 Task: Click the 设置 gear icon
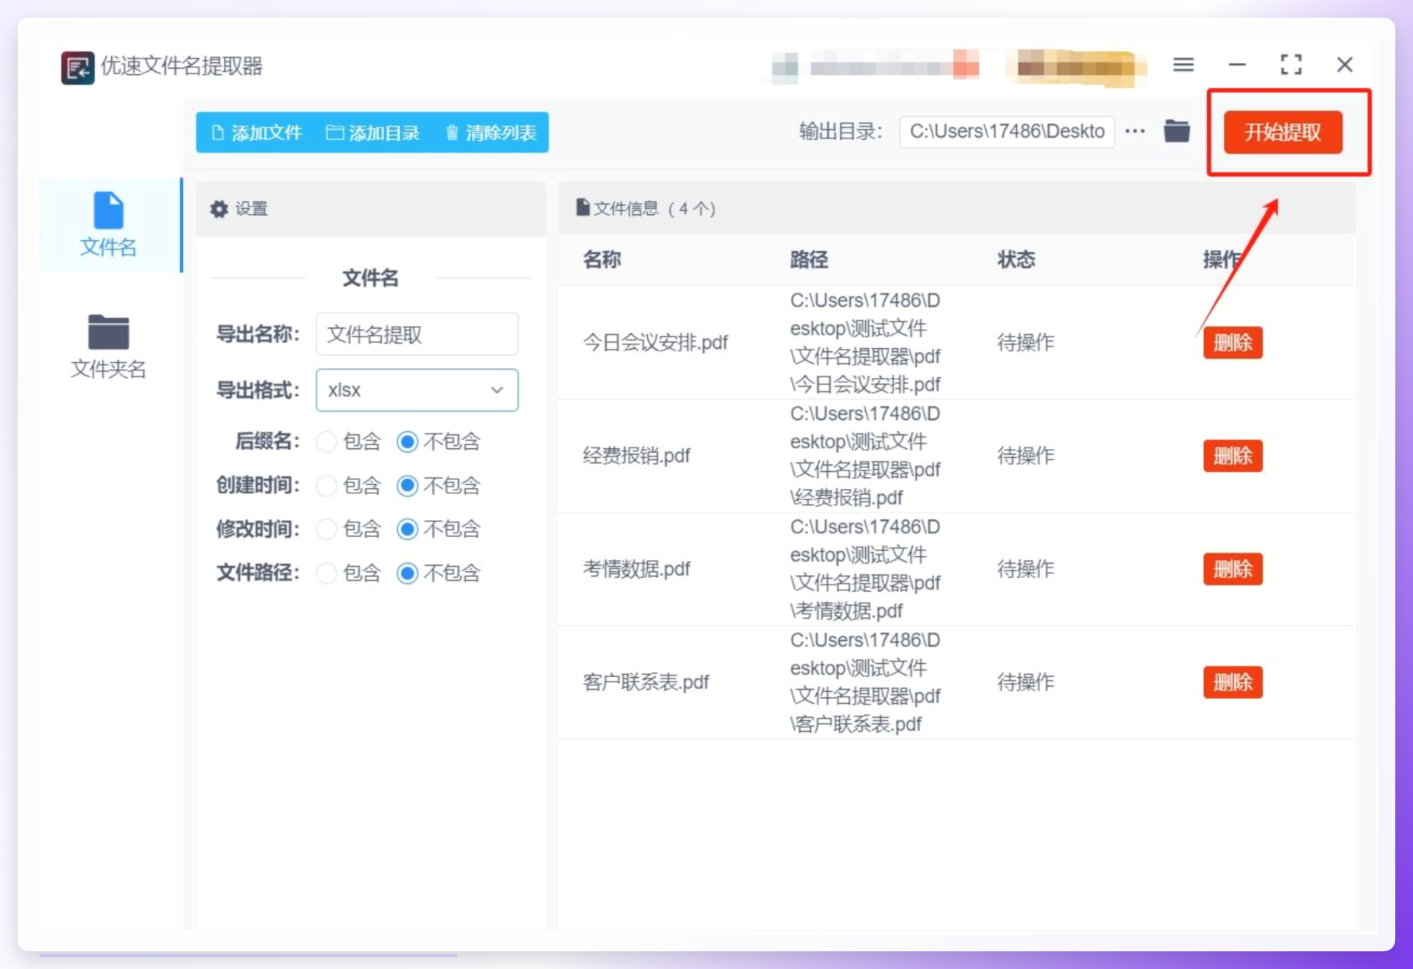[x=219, y=209]
